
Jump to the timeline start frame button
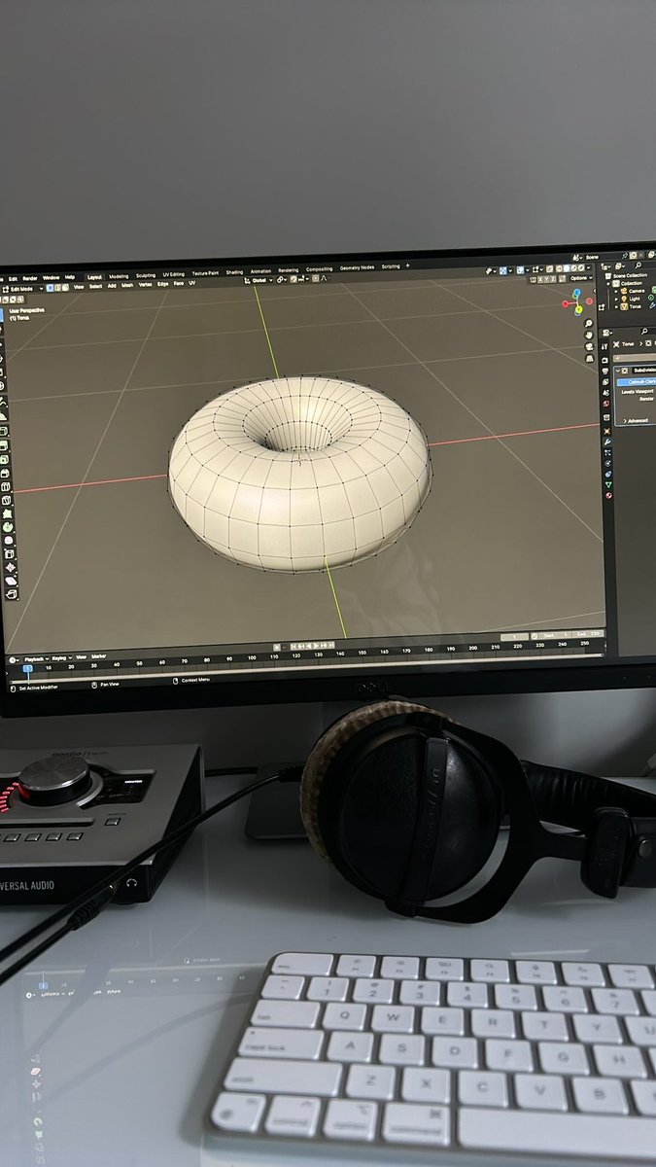[293, 645]
